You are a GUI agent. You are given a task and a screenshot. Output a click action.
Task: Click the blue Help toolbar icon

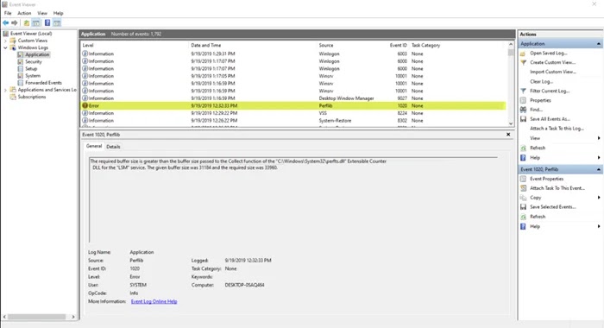(x=47, y=23)
